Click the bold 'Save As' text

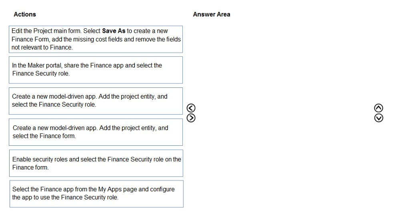pos(114,31)
